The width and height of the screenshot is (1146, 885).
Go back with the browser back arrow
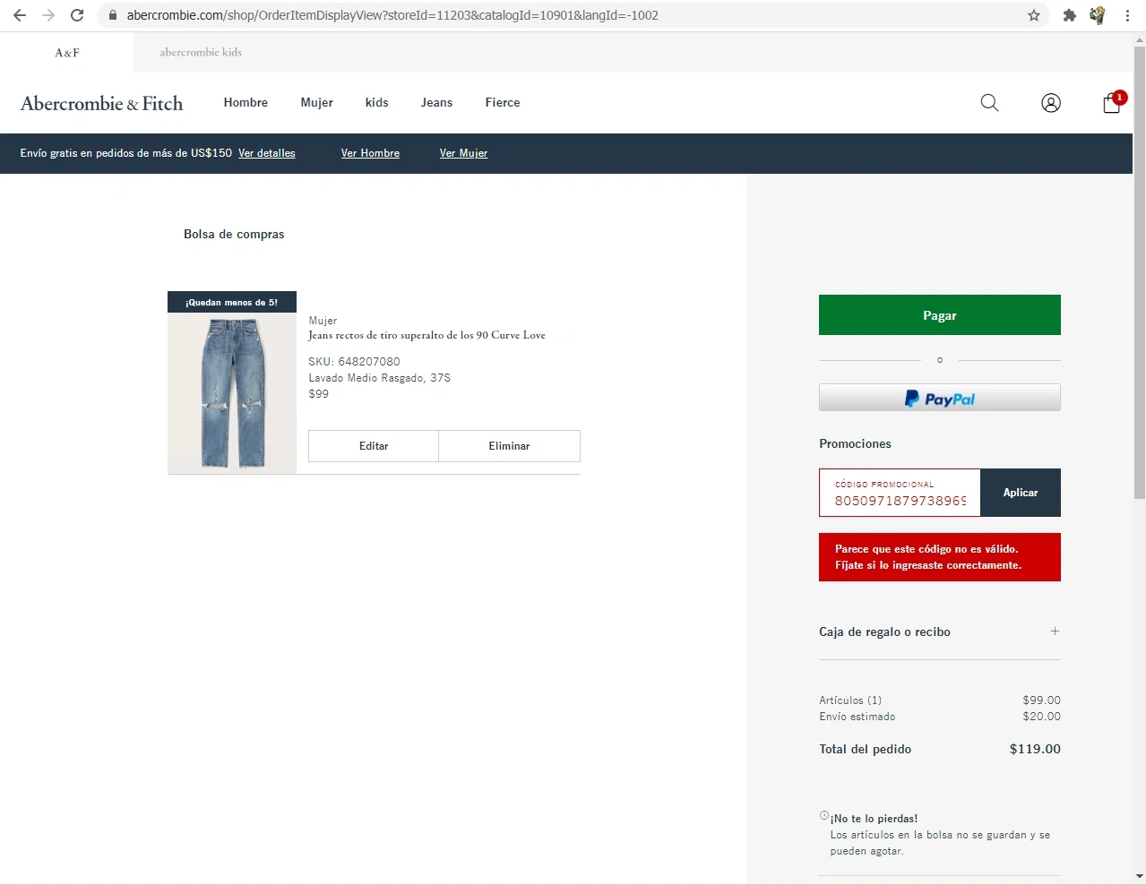pos(20,15)
